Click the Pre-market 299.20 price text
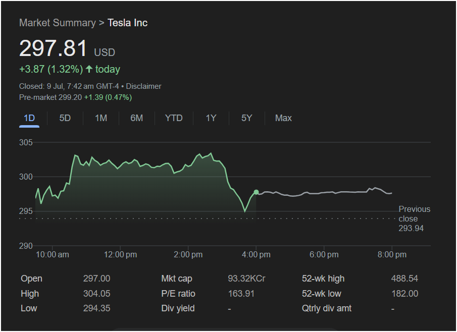Screen dimensions: 457x332 pyautogui.click(x=50, y=97)
